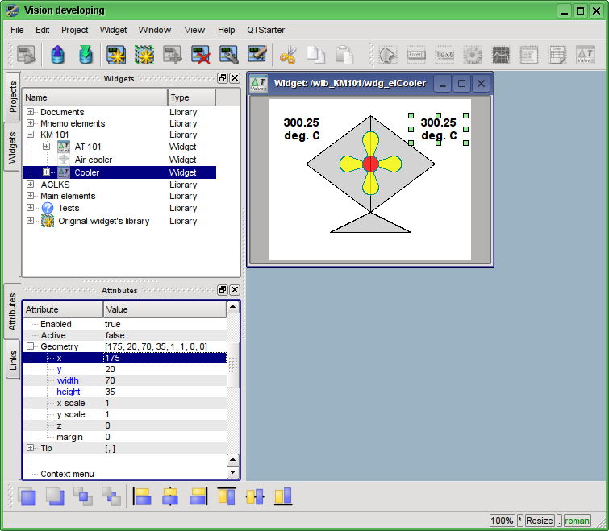Viewport: 609px width, 531px height.
Task: Align widgets to the left edge
Action: click(x=143, y=496)
